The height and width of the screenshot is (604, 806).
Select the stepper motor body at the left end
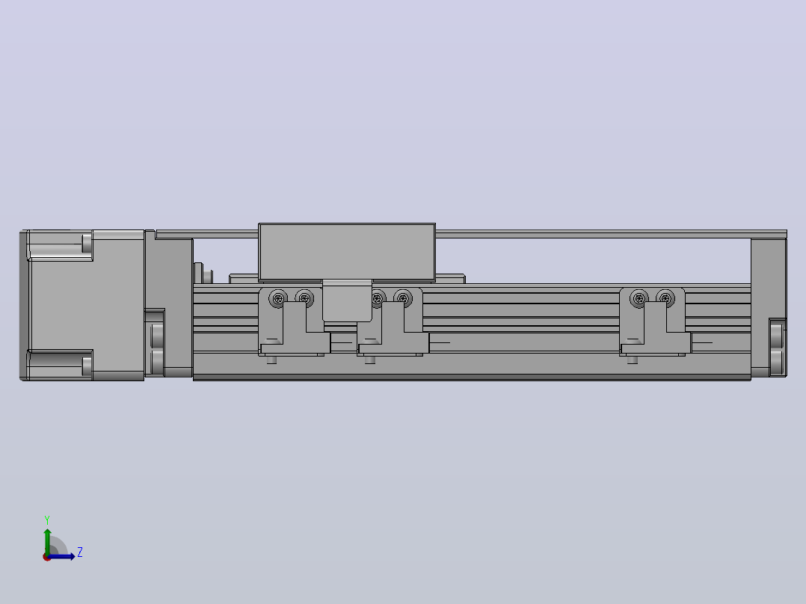tap(82, 305)
